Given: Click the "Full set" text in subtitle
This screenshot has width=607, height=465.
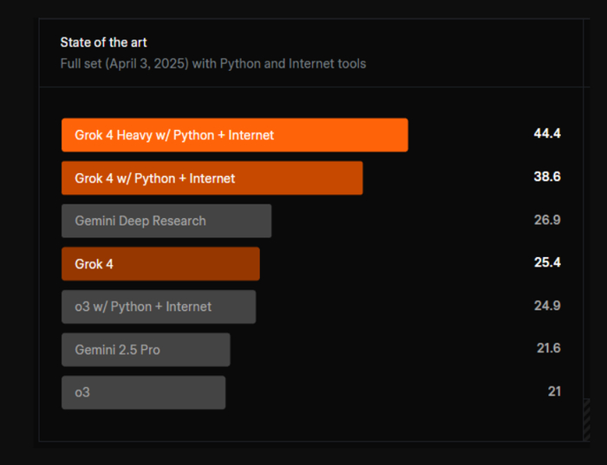Looking at the screenshot, I should pos(80,63).
